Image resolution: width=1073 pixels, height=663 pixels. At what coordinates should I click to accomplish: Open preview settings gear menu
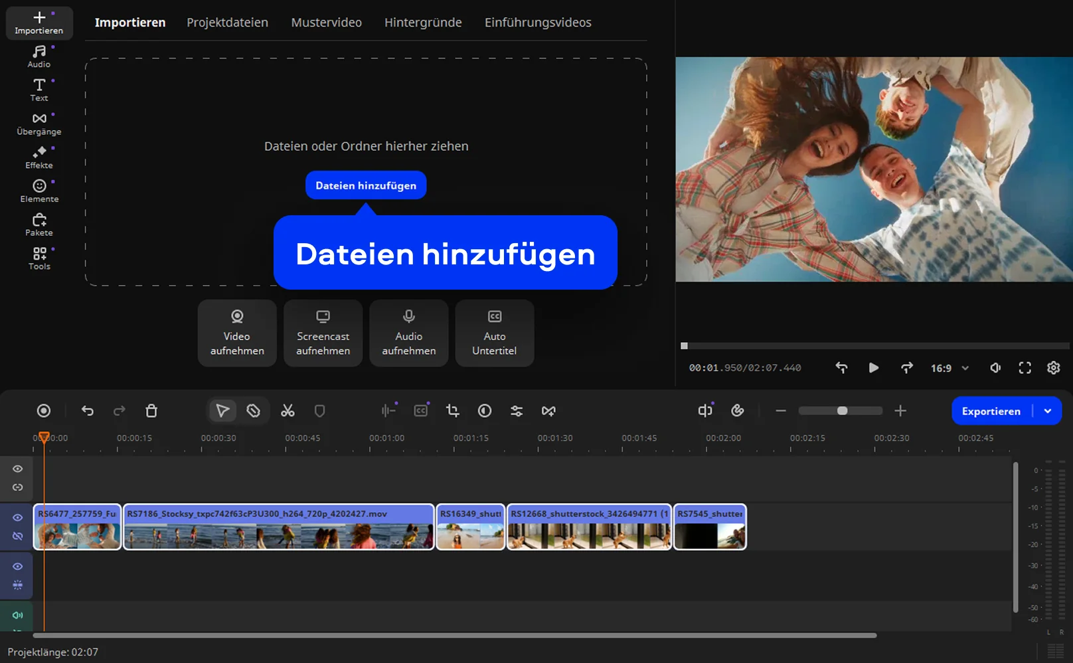(x=1053, y=368)
